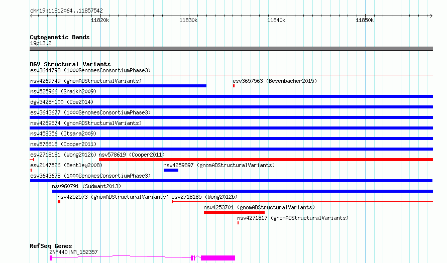Open the nsv4269749 (gnomADStructuralVariants) label
This screenshot has height=263, width=447.
click(x=86, y=81)
